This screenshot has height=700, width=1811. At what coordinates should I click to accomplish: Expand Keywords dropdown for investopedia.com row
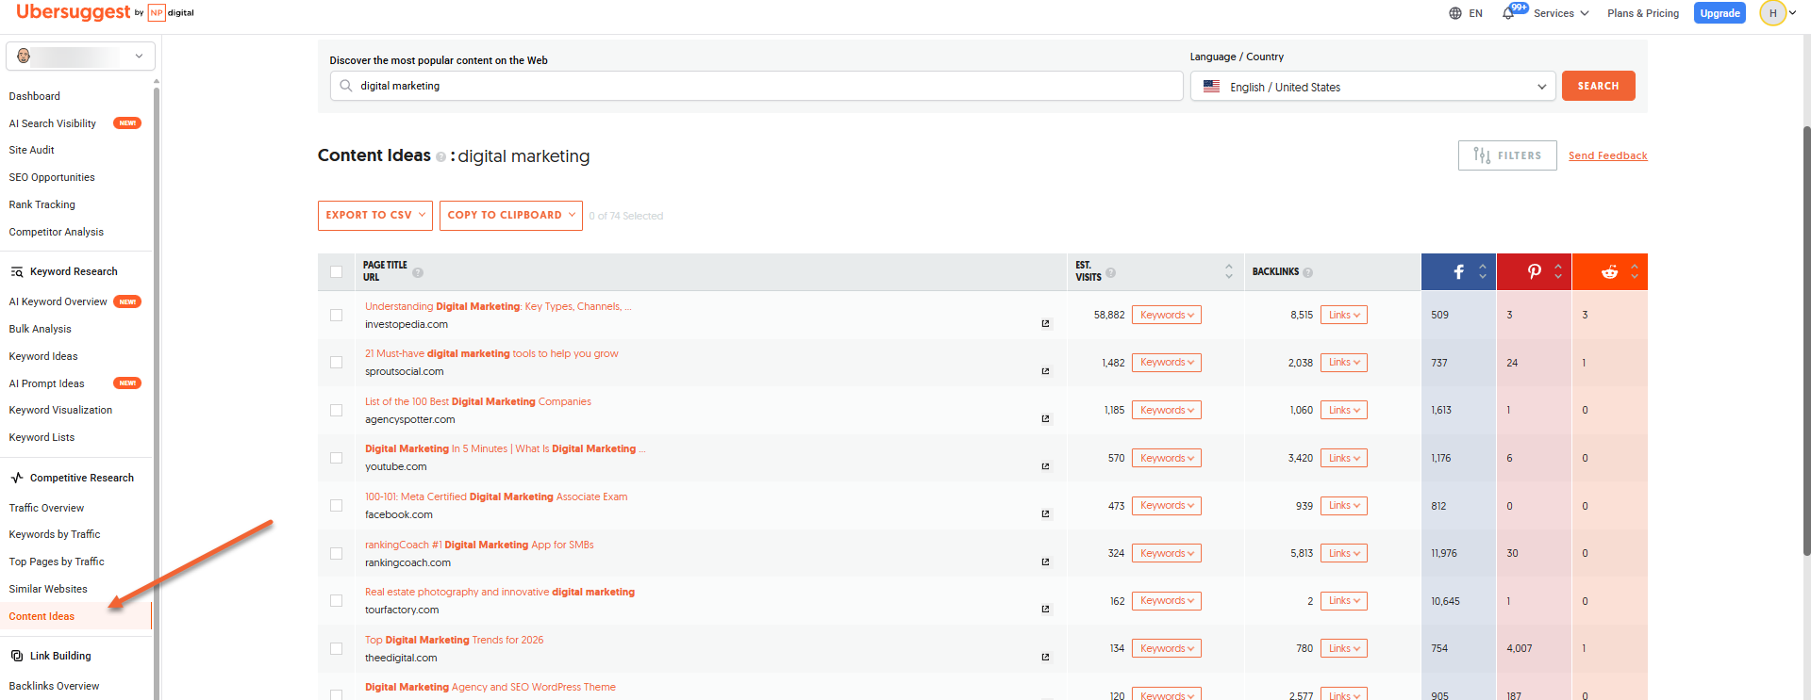tap(1167, 315)
